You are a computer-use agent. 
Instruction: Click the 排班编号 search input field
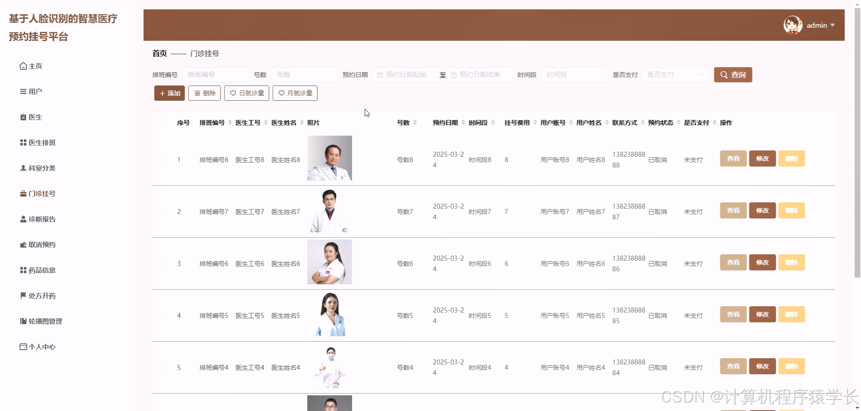point(216,74)
